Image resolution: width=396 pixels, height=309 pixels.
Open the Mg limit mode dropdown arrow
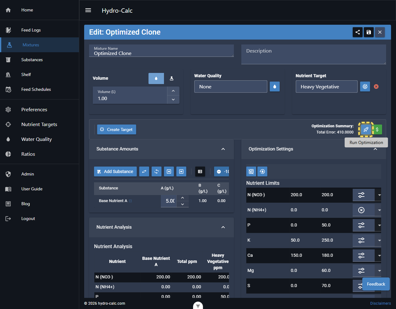tap(379, 271)
